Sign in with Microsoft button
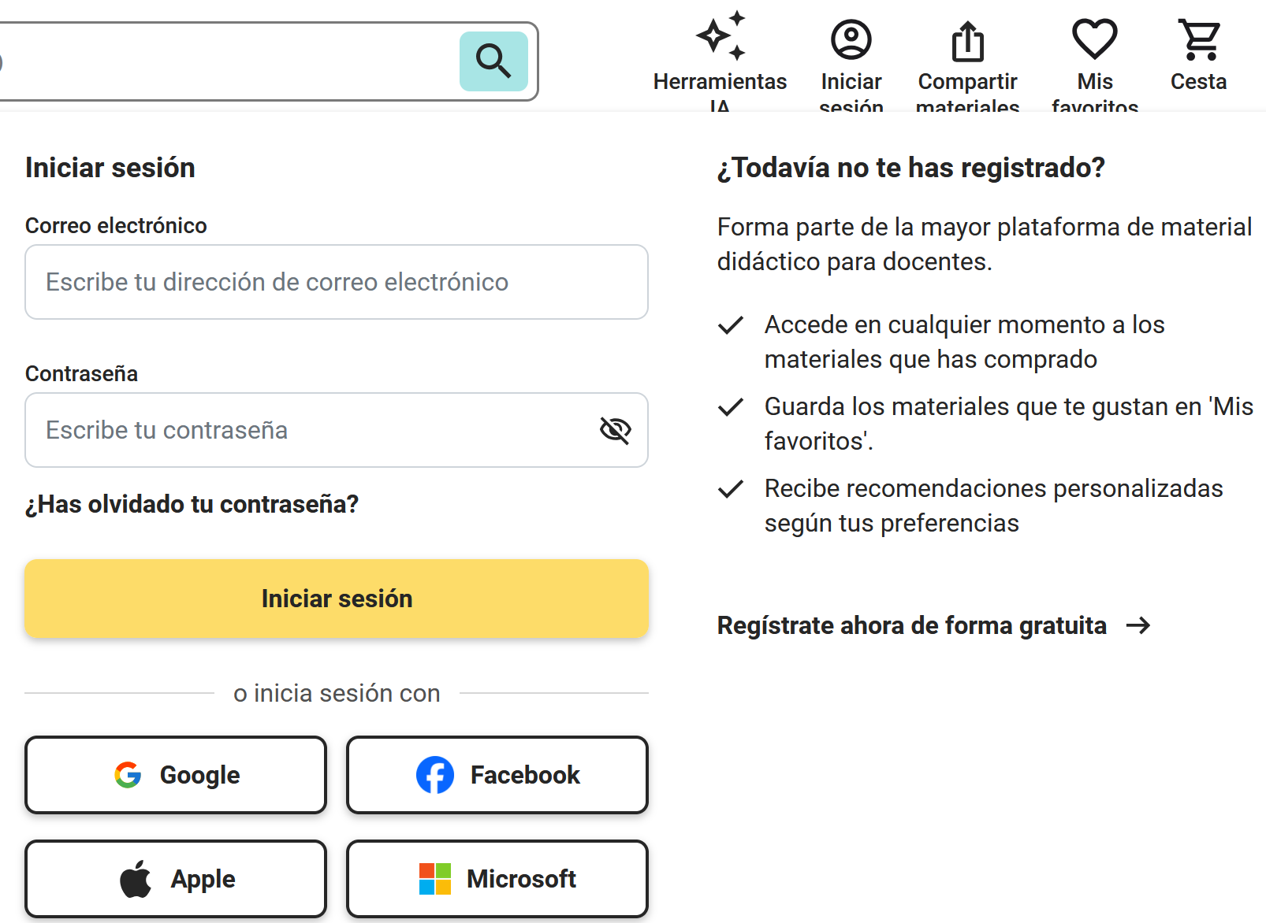The height and width of the screenshot is (923, 1266). coord(497,879)
